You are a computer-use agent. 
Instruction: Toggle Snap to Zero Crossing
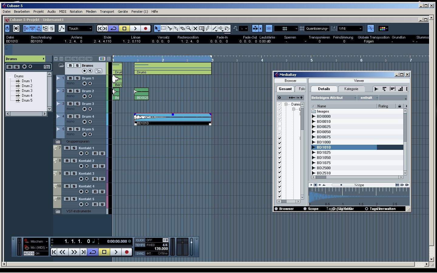point(371,29)
